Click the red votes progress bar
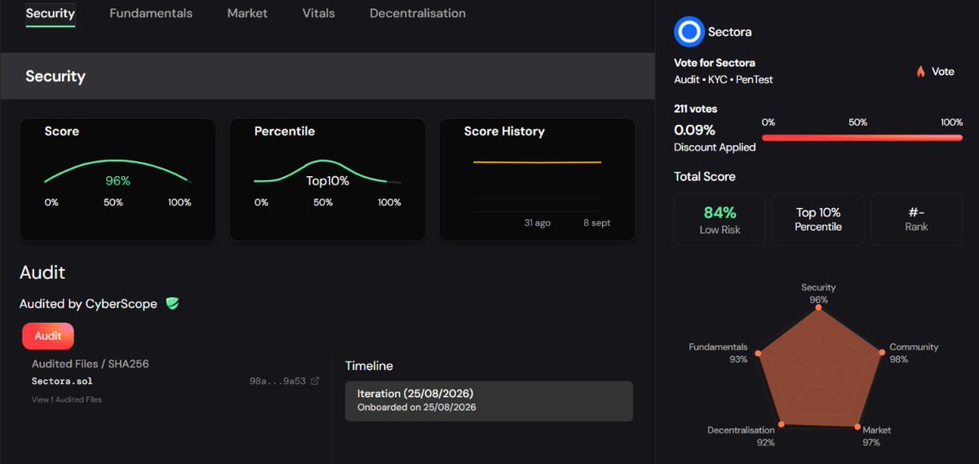Screen dimensions: 979x464 click(862, 138)
